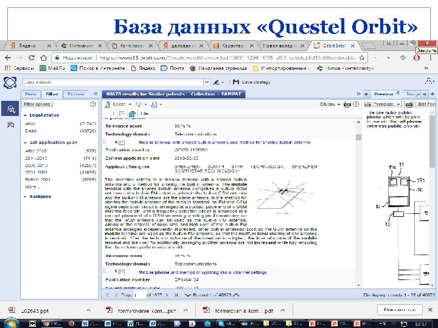Viewport: 438px width, 328px height.
Task: Switch to the Orbit Intel browser tab
Action: [334, 46]
